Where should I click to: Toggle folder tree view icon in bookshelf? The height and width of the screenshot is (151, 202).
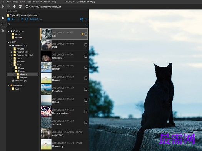[81, 19]
